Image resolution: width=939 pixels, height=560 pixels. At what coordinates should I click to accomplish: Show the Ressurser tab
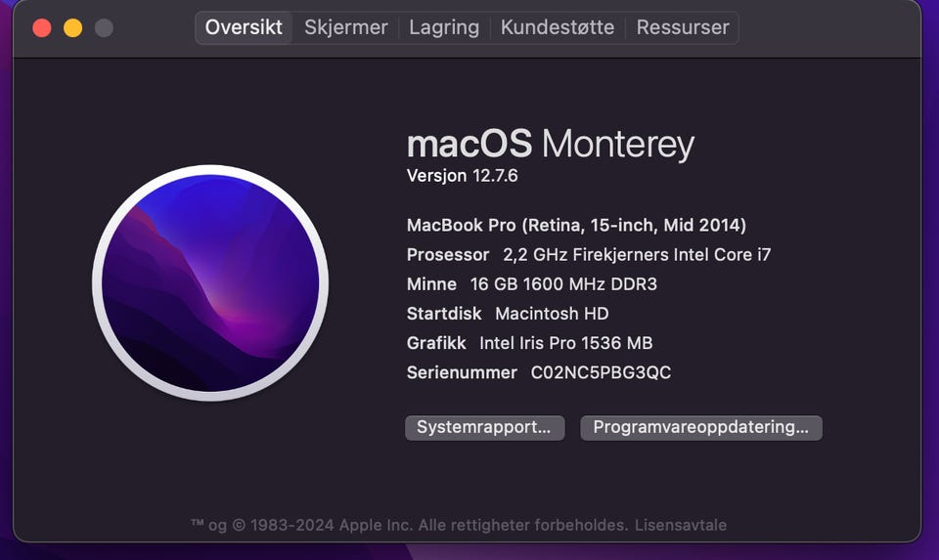(682, 27)
